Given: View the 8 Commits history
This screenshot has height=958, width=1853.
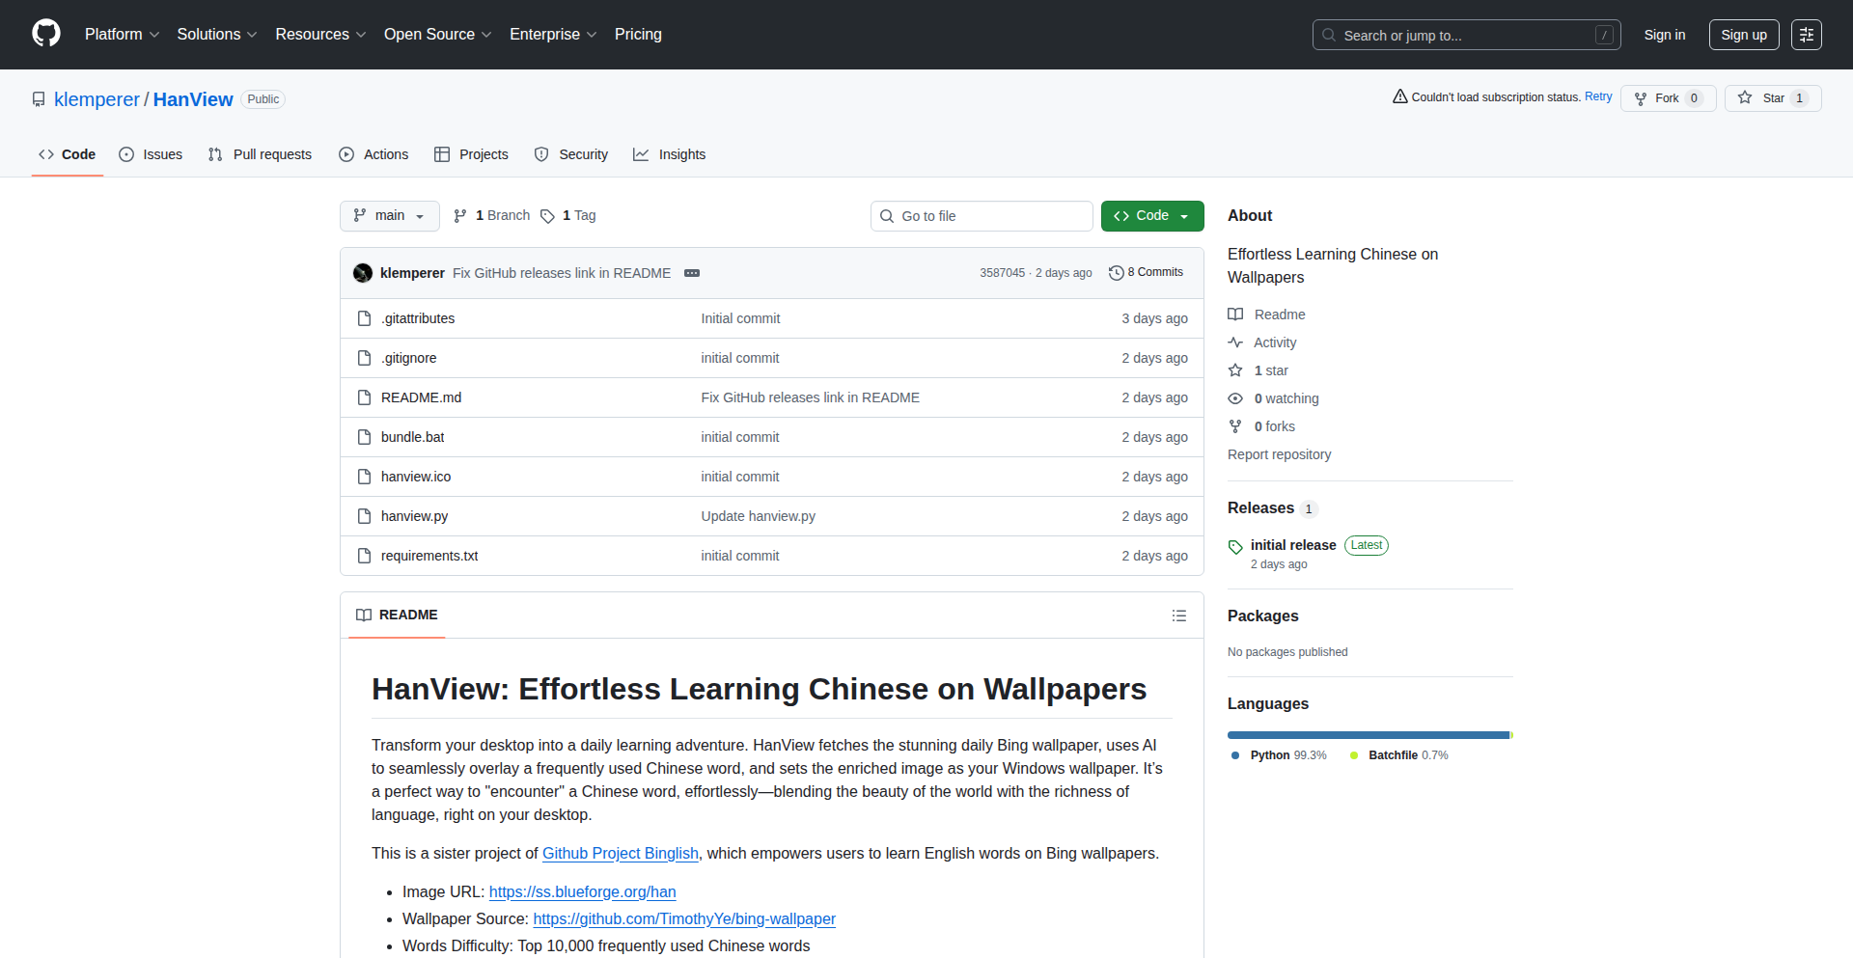Looking at the screenshot, I should 1147,273.
